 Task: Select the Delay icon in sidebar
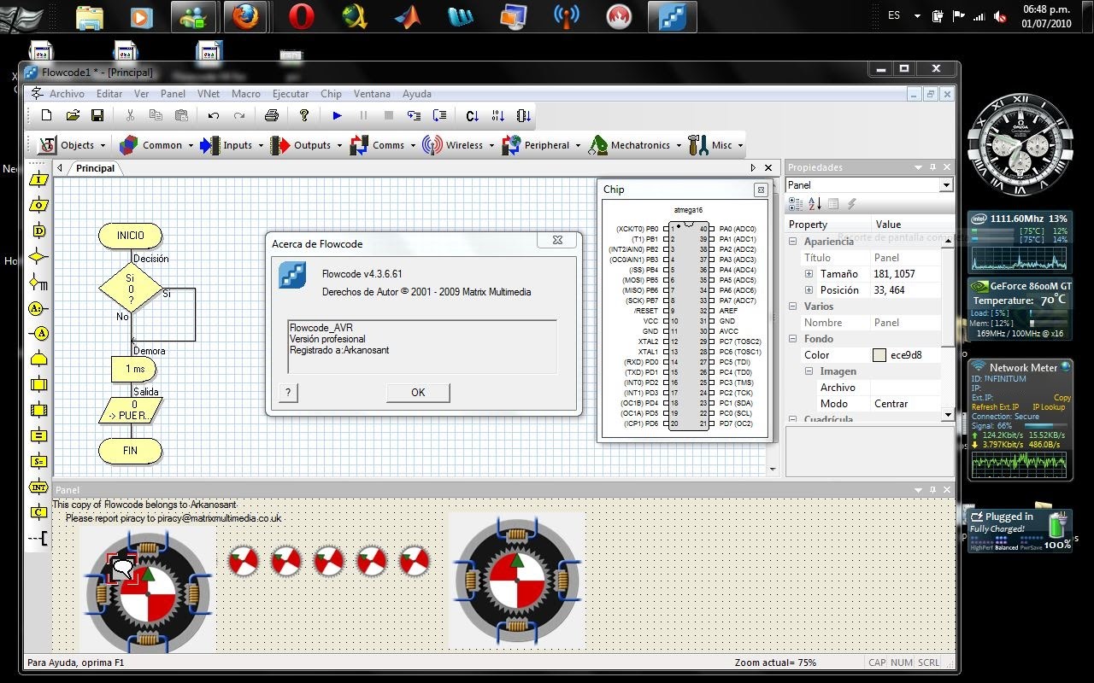click(x=38, y=231)
